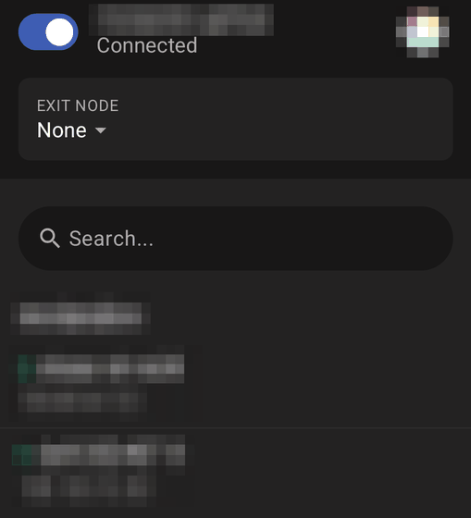Disable Tailscale using the Connected switch track
Image resolution: width=471 pixels, height=518 pixels.
point(48,31)
